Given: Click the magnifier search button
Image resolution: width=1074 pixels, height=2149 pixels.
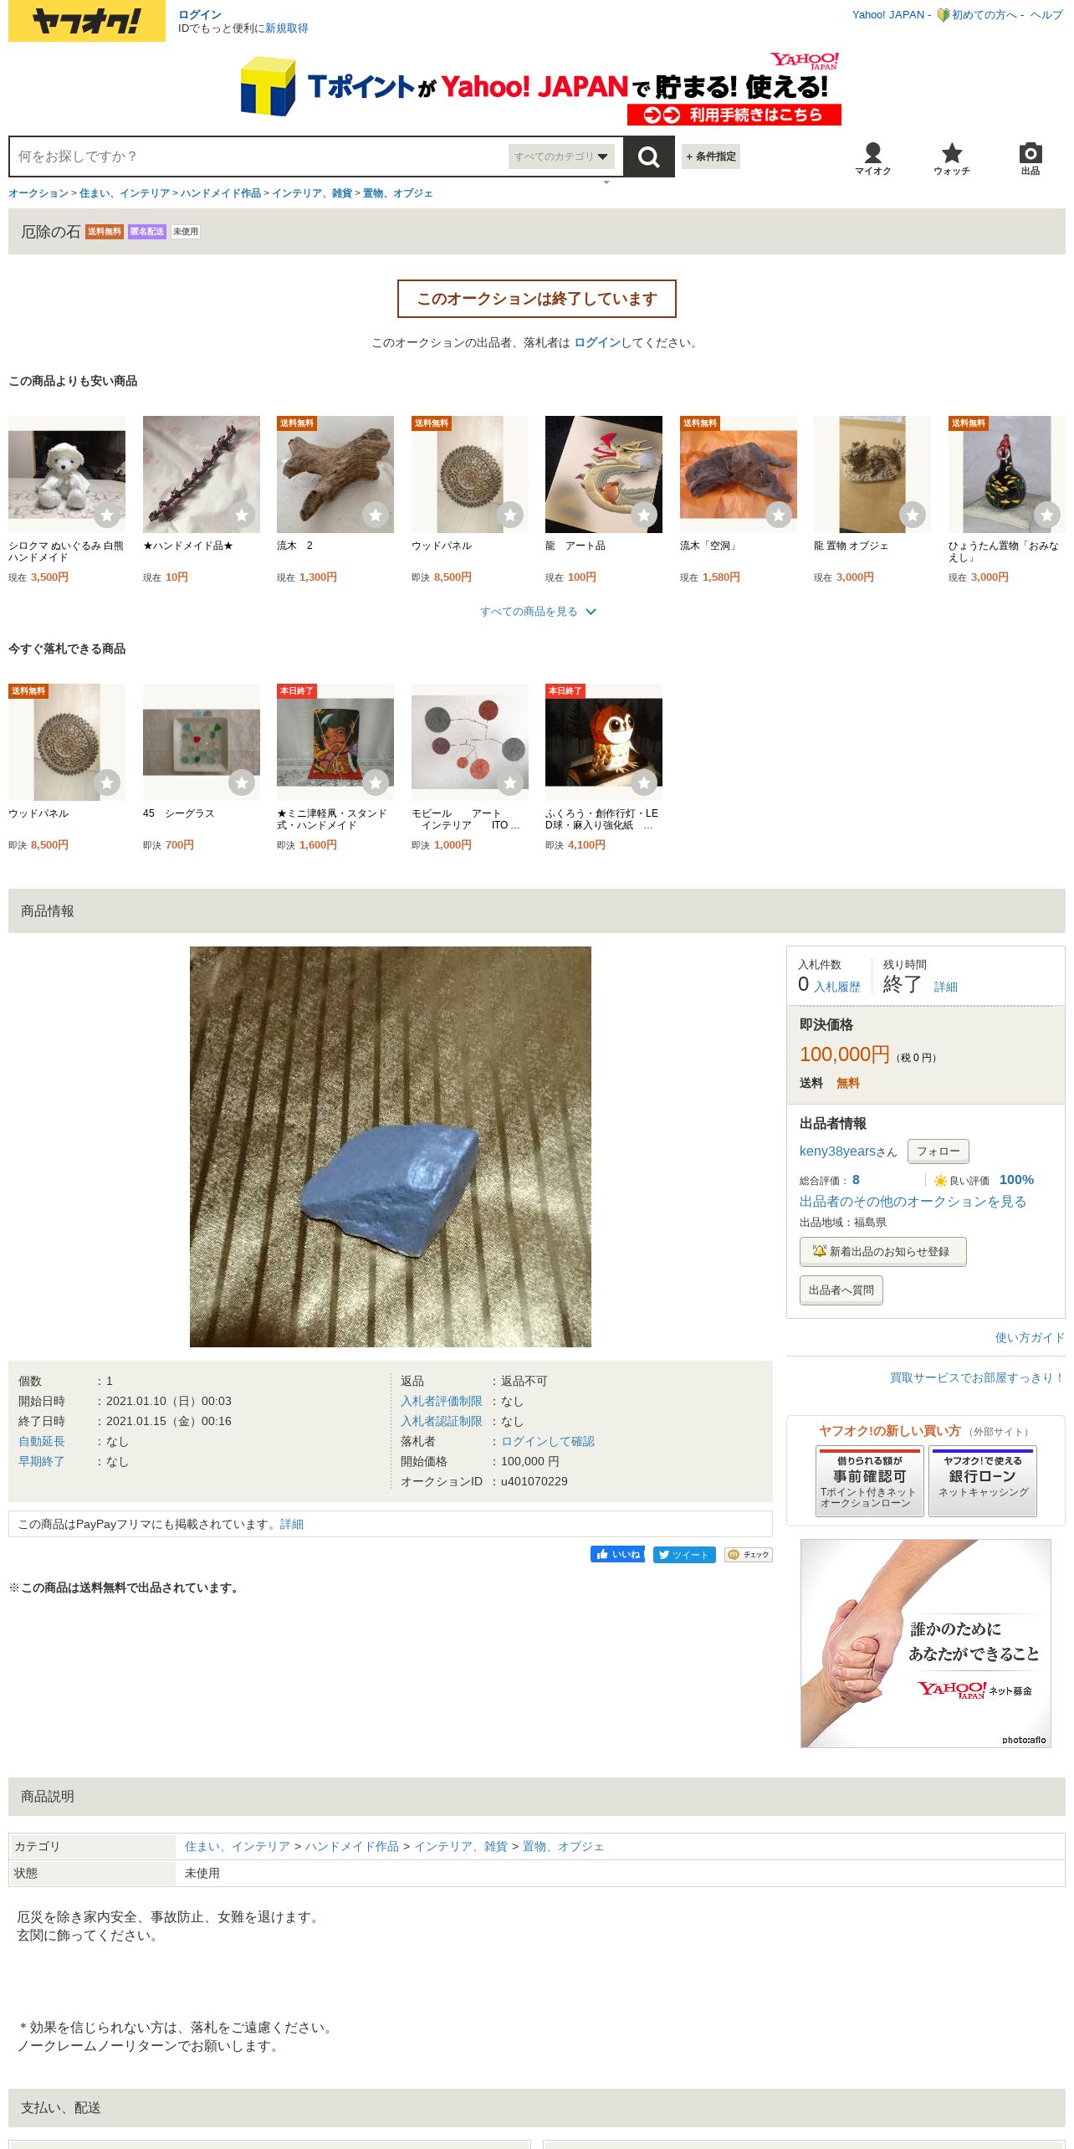Looking at the screenshot, I should click(648, 156).
